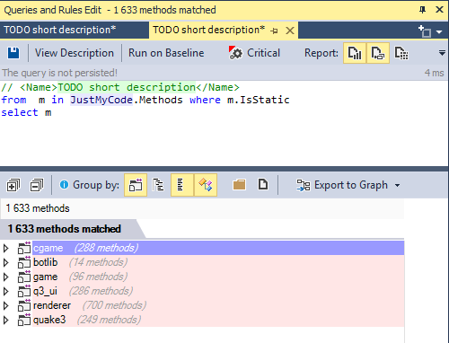Pin the active TODO short description tab
This screenshot has width=449, height=343.
click(274, 31)
